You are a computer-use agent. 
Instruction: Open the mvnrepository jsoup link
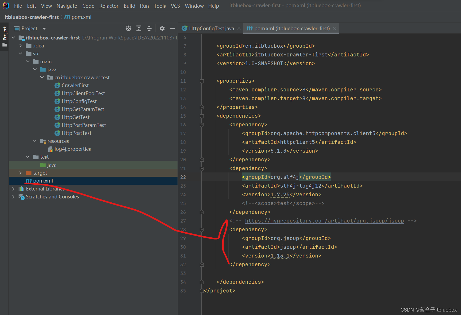pos(324,221)
